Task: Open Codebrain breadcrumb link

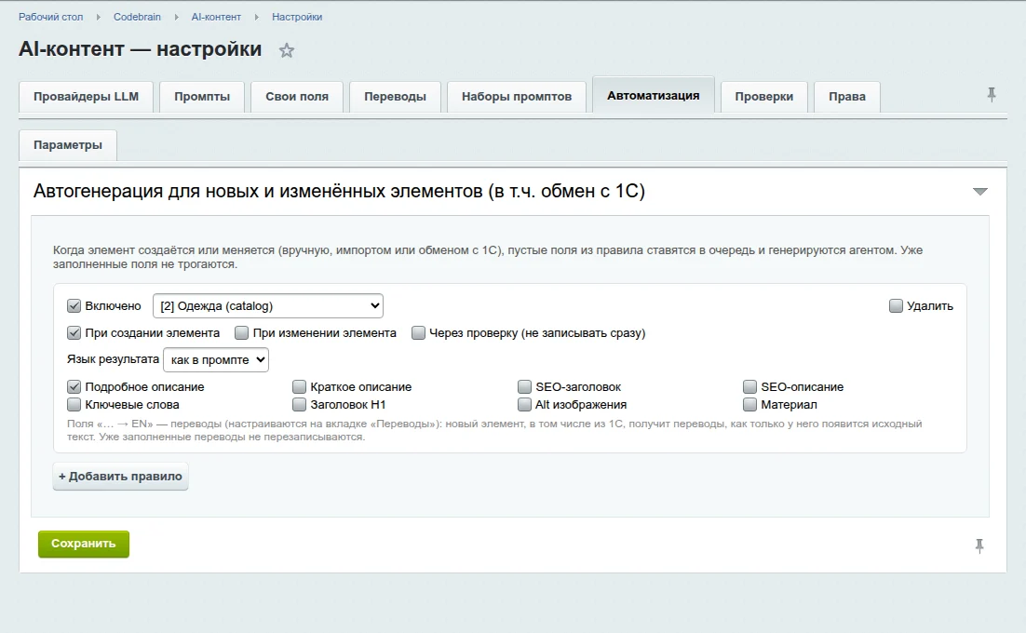Action: (137, 17)
